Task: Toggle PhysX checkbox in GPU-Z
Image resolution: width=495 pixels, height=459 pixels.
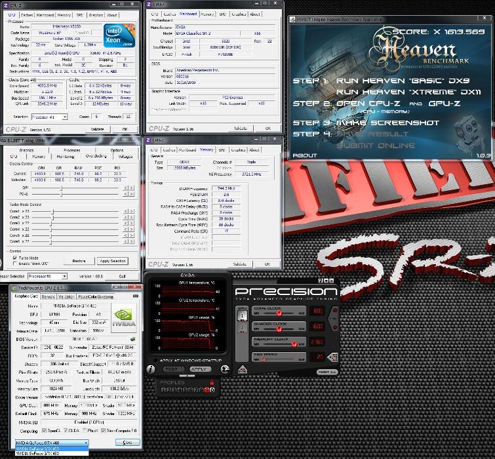Action: 85,430
